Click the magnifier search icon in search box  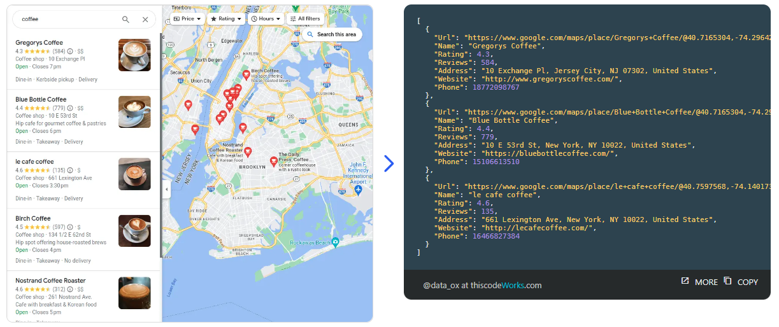coord(125,20)
